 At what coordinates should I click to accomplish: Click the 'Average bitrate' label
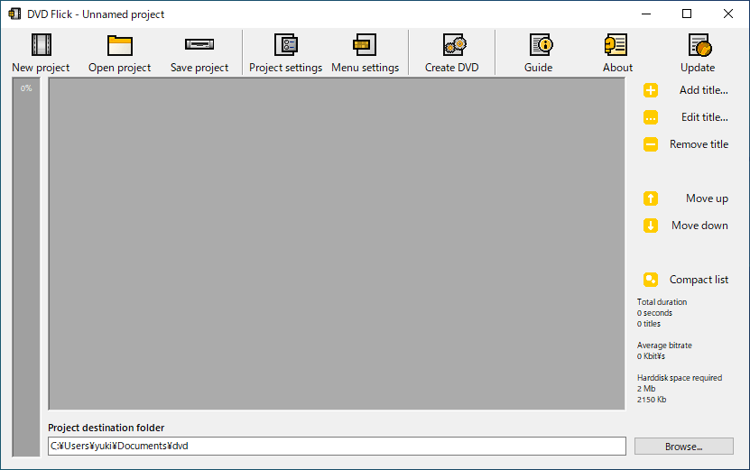[x=664, y=346]
